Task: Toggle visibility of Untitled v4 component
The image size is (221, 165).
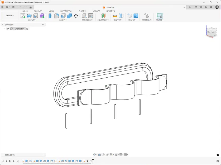Action: [8, 29]
